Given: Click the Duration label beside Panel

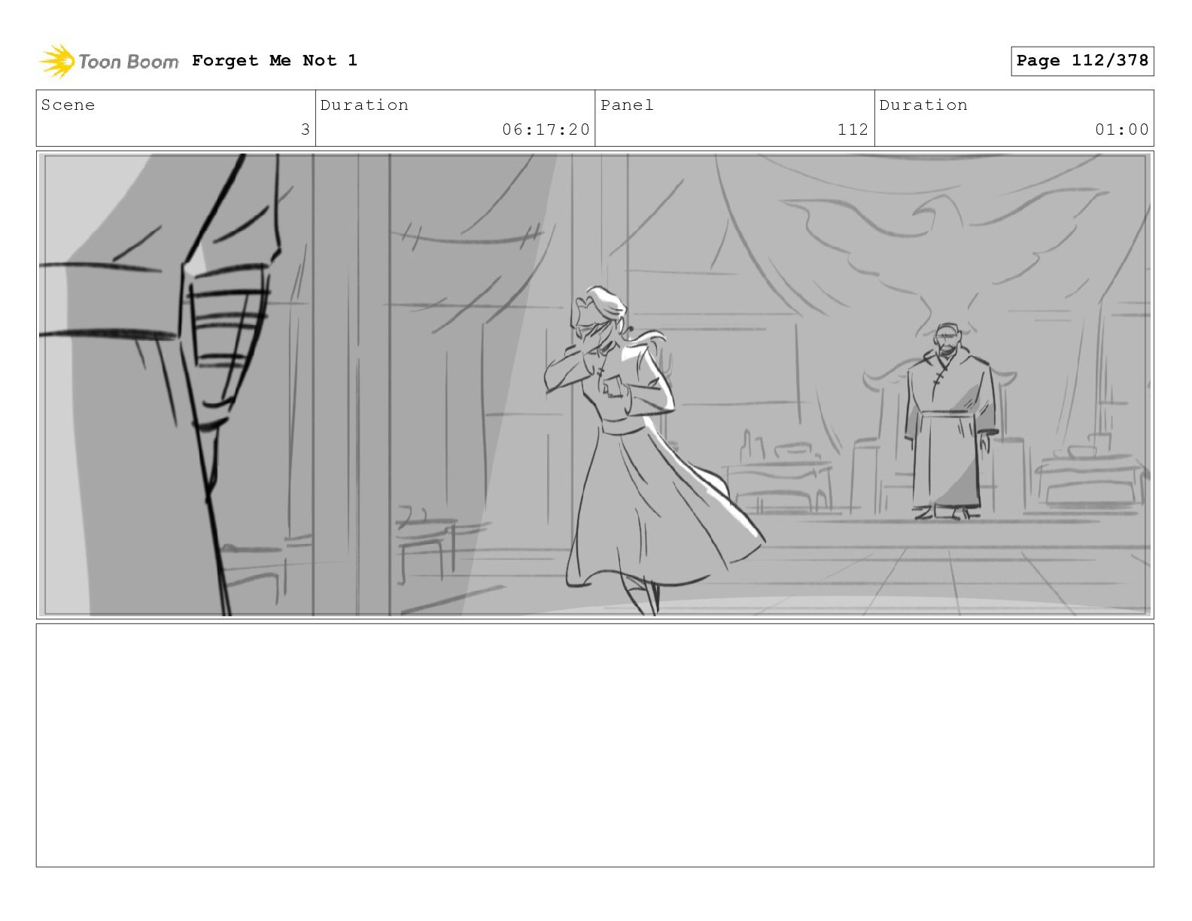Looking at the screenshot, I should coord(923,105).
